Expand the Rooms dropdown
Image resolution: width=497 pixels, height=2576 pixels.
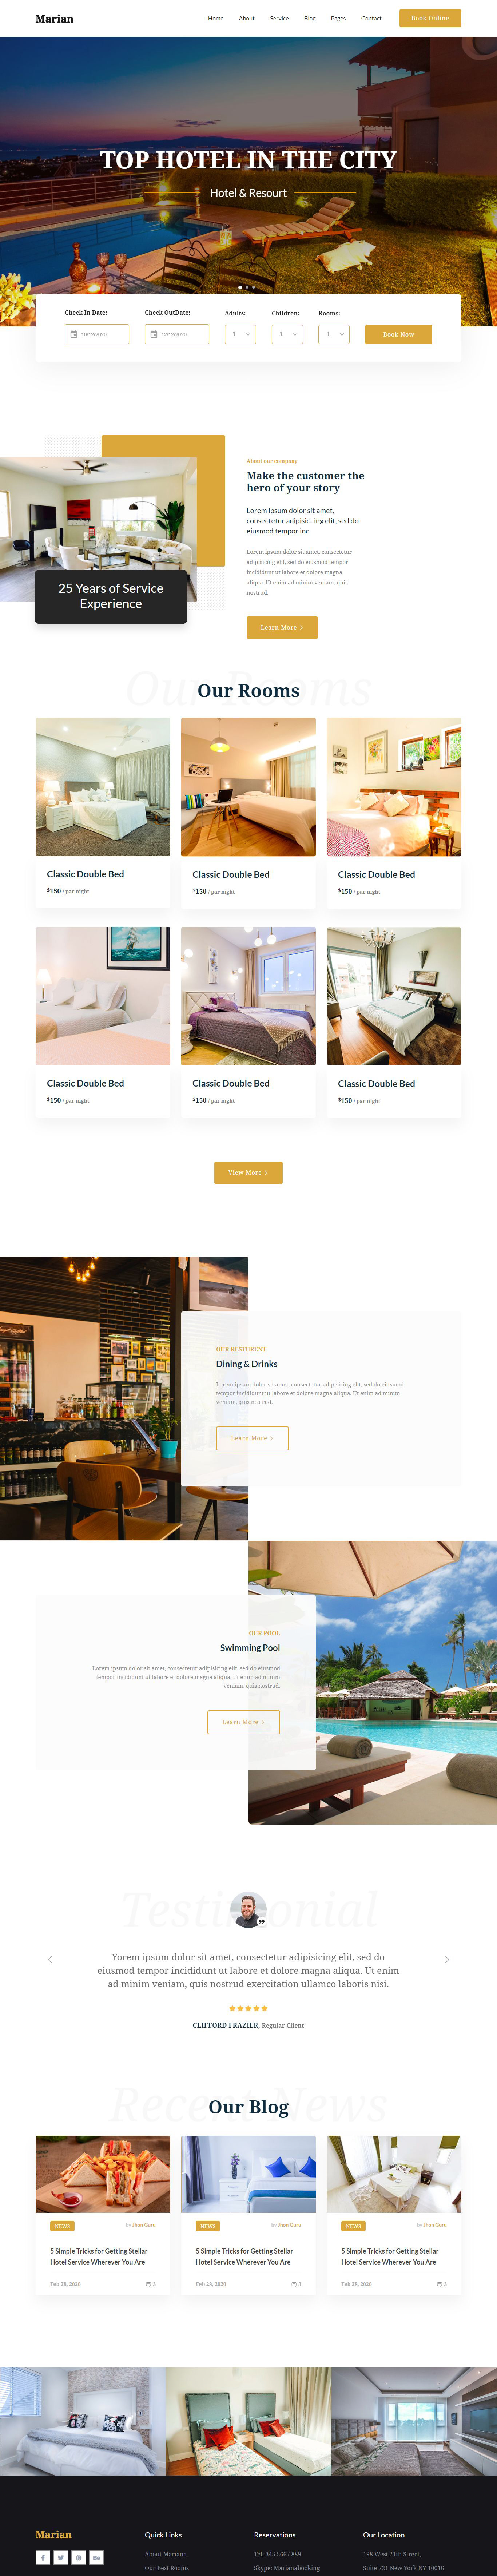click(334, 334)
